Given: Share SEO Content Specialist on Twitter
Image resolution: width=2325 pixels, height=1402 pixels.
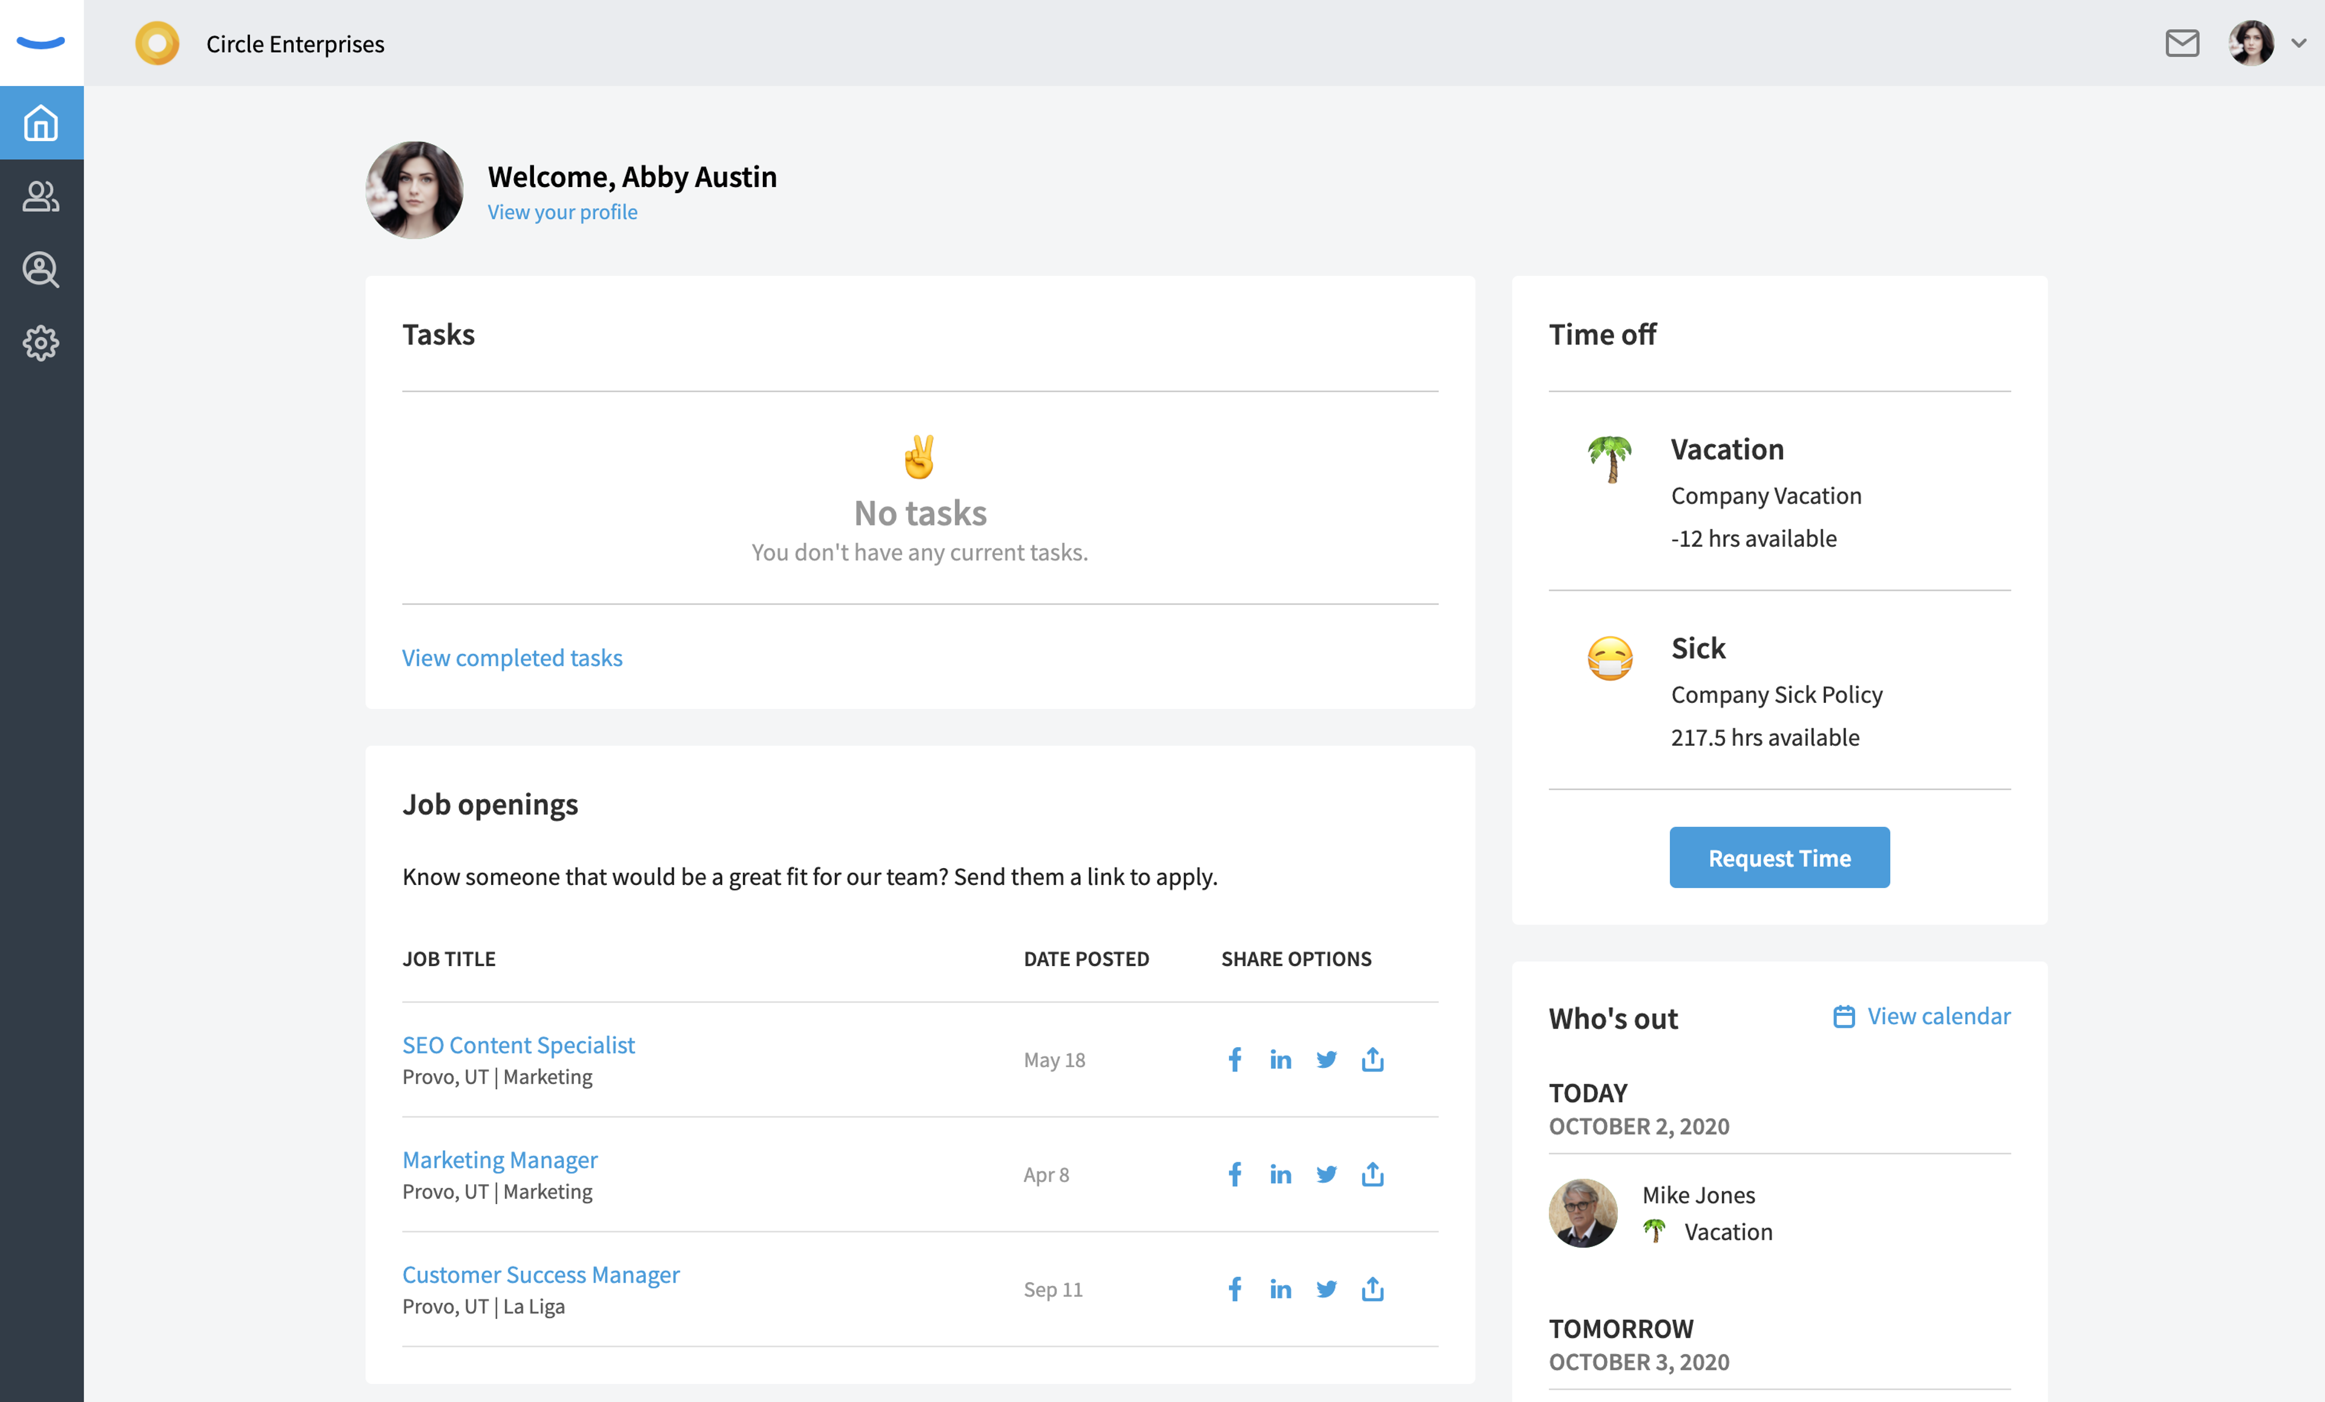Looking at the screenshot, I should tap(1327, 1059).
